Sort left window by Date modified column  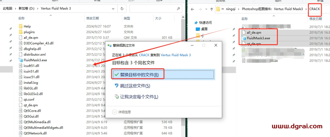point(92,19)
